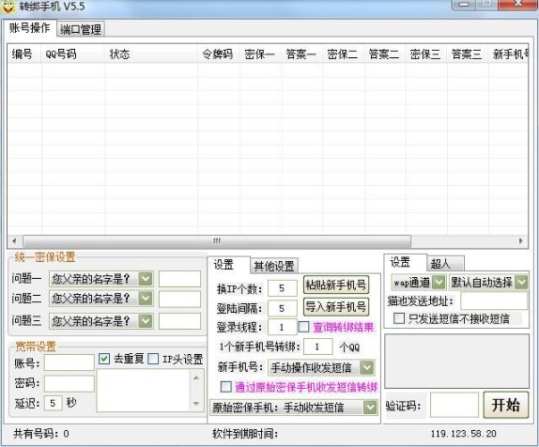Click the table scrollbar right arrow
Viewport: 539px width, 447px height.
coord(521,240)
